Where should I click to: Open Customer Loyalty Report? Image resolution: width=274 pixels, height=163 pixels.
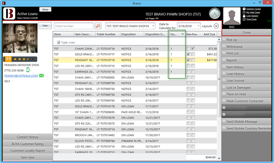click(28, 150)
